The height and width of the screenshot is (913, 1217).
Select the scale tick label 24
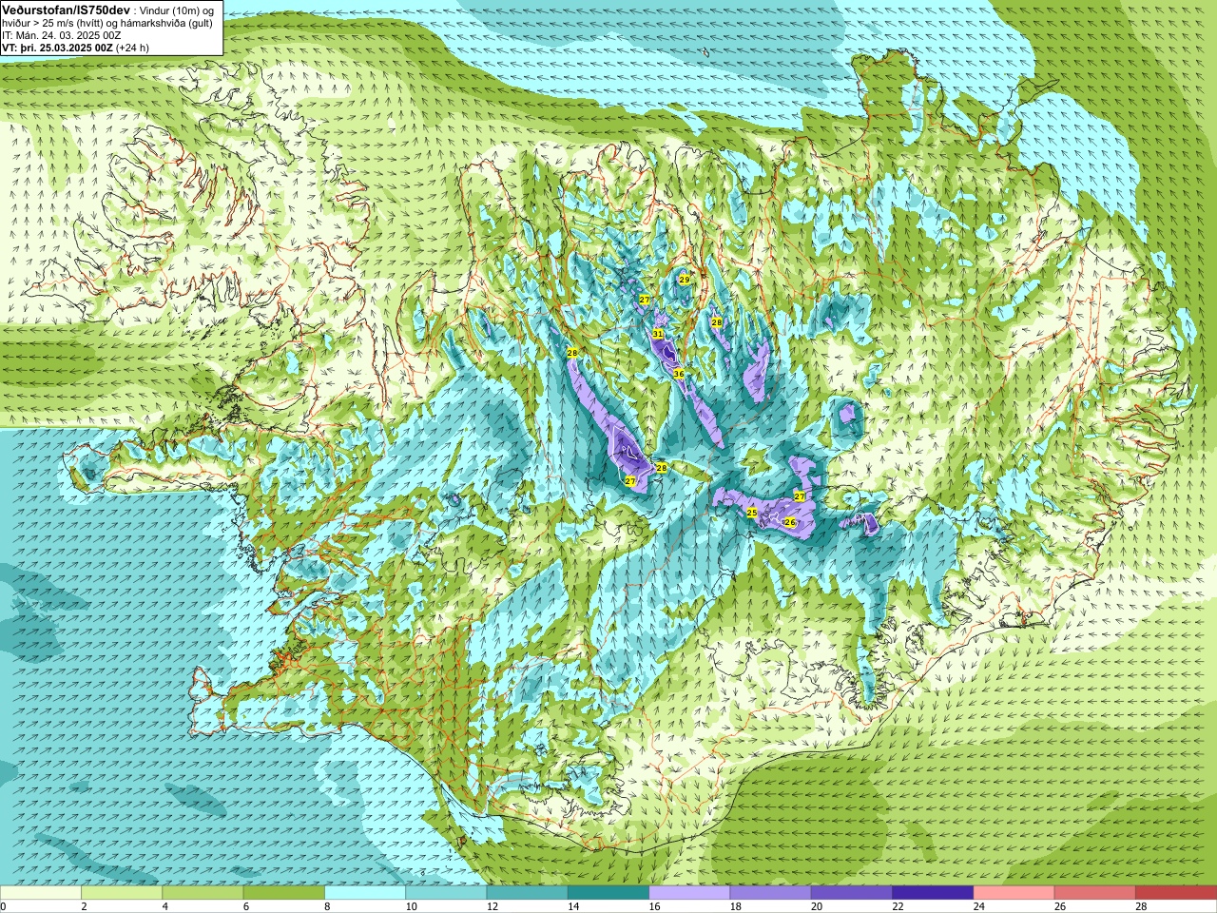tap(979, 906)
